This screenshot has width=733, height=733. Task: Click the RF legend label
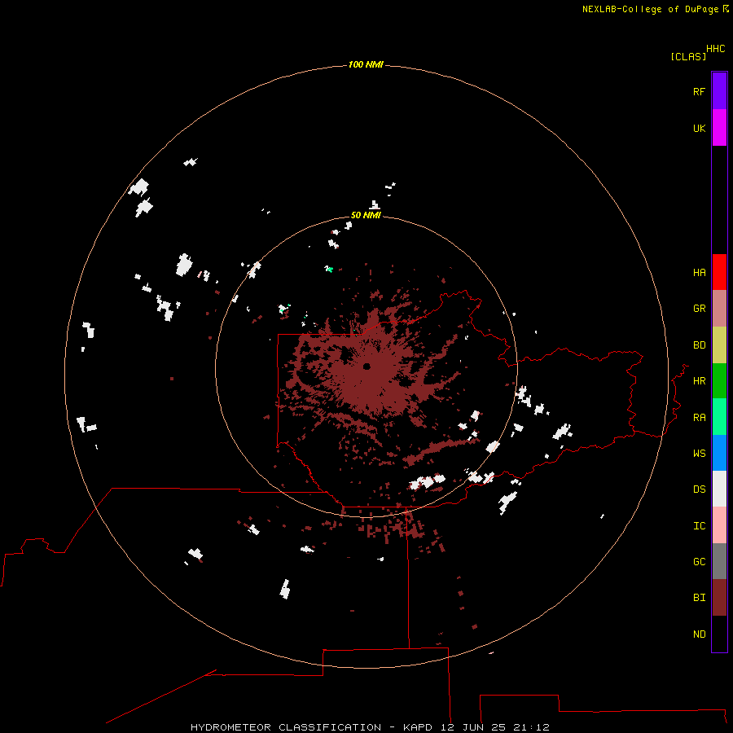pos(699,91)
